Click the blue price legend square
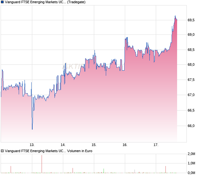Screen dimensions: 200x176 (x=2, y=2)
